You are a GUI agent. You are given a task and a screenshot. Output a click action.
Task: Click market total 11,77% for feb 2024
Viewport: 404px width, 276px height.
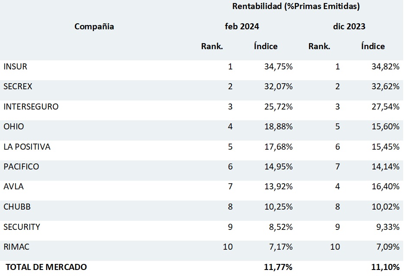(278, 267)
